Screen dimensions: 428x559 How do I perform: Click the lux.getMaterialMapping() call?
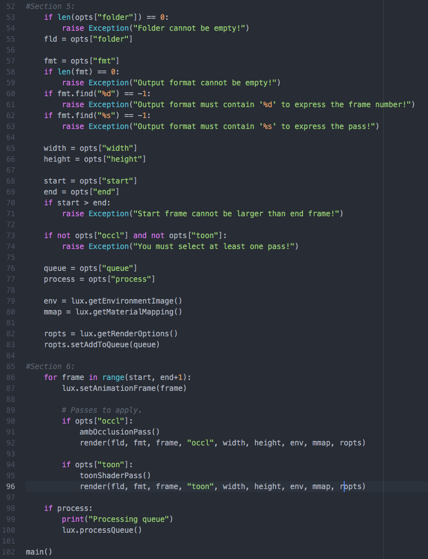128,312
